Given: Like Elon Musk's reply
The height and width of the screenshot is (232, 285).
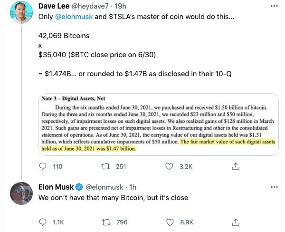Looking at the screenshot, I should (171, 222).
